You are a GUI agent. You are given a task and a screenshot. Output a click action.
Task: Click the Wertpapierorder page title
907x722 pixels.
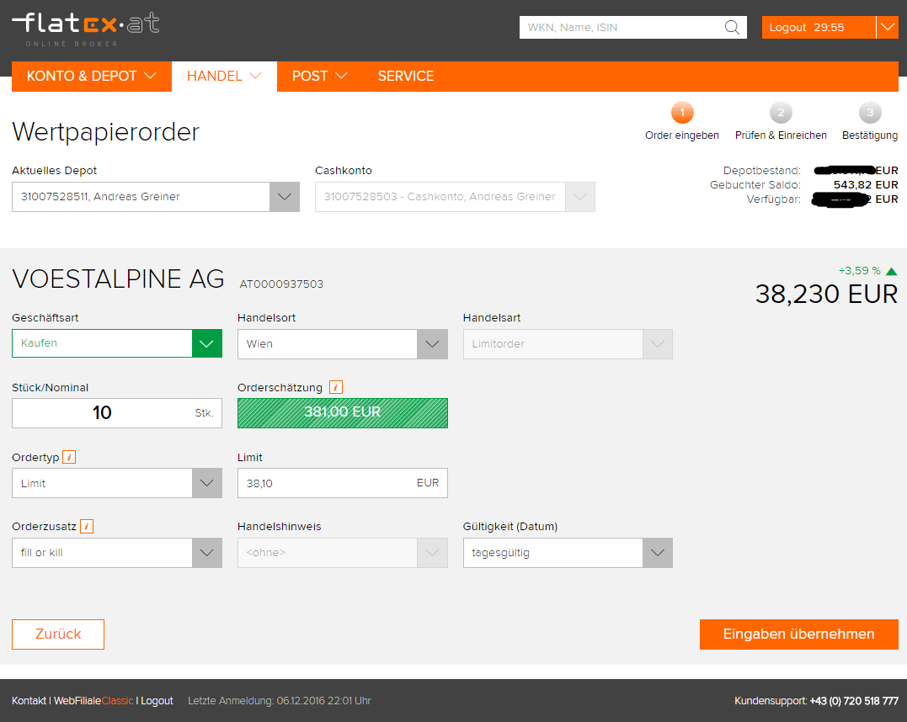[105, 132]
